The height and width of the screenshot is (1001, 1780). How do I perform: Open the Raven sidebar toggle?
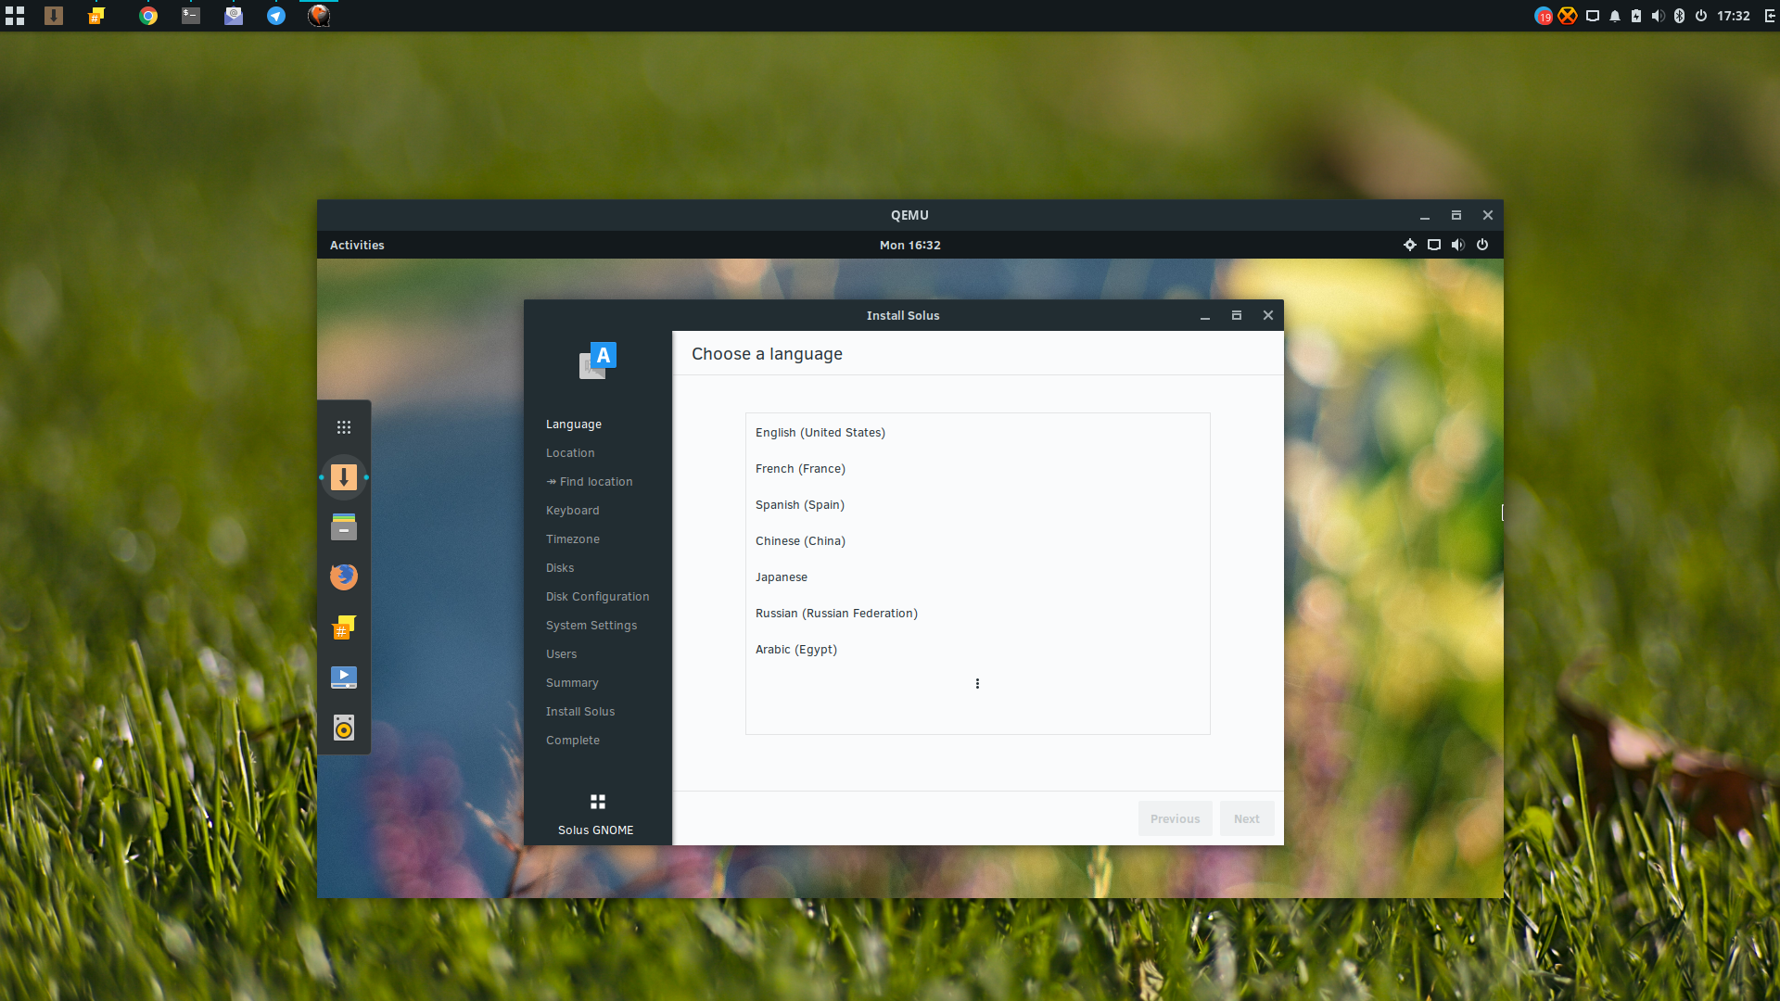[x=1769, y=16]
